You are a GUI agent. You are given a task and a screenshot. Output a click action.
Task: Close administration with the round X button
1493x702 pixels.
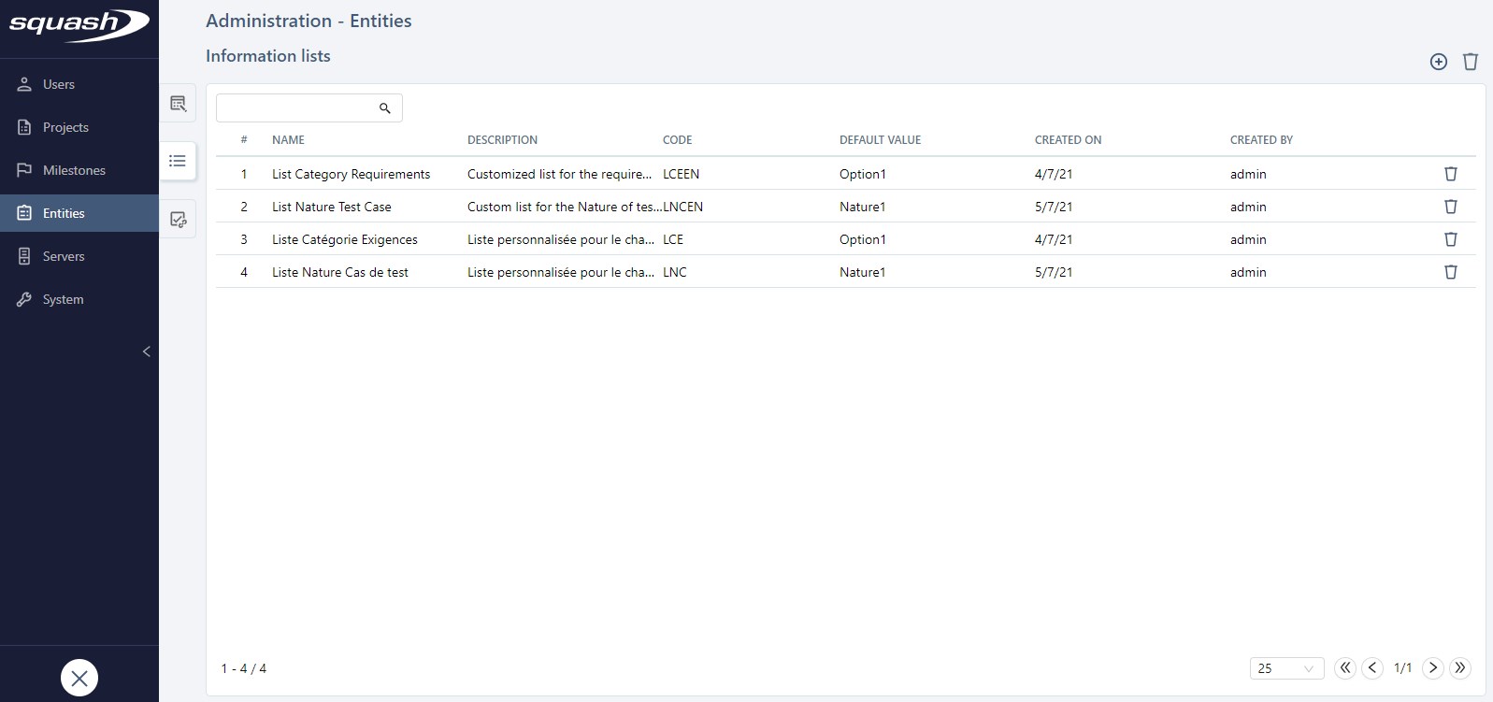tap(79, 678)
